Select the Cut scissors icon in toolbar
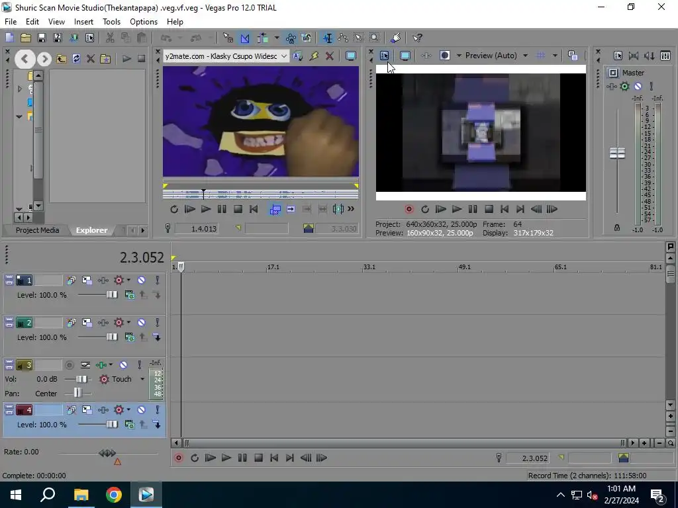The height and width of the screenshot is (508, 678). (x=110, y=38)
